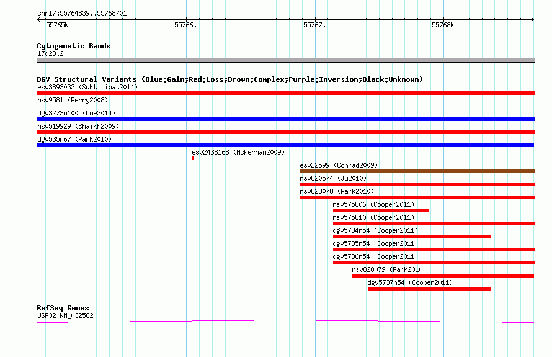This screenshot has height=357, width=552.
Task: Click the dgv5735n54 (Cooper2011) label
Action: [x=375, y=243]
